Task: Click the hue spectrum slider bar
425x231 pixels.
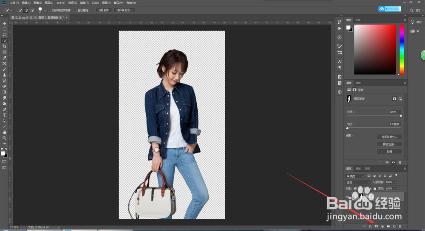Action: point(402,50)
